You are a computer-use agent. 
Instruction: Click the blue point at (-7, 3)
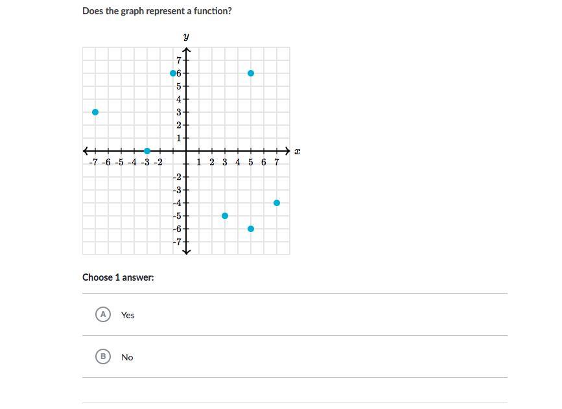(x=95, y=112)
